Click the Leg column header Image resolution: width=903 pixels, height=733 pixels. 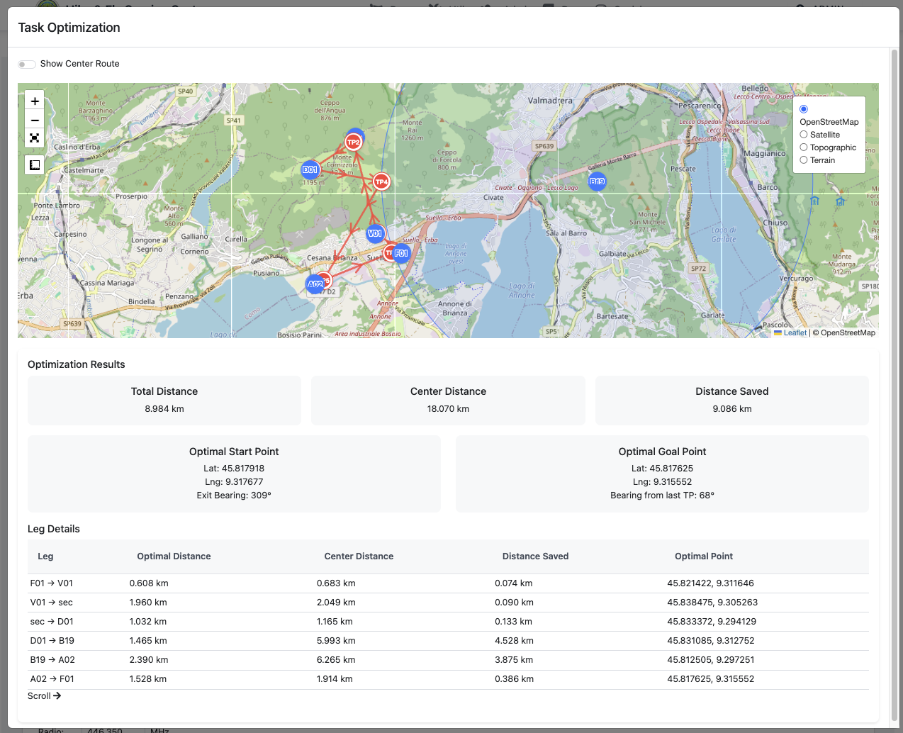coord(45,556)
